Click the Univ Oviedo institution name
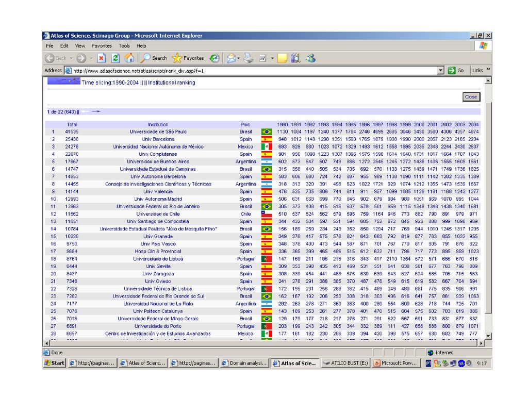The height and width of the screenshot is (396, 528). [158, 281]
